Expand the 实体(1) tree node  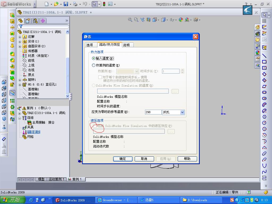[x=20, y=42]
